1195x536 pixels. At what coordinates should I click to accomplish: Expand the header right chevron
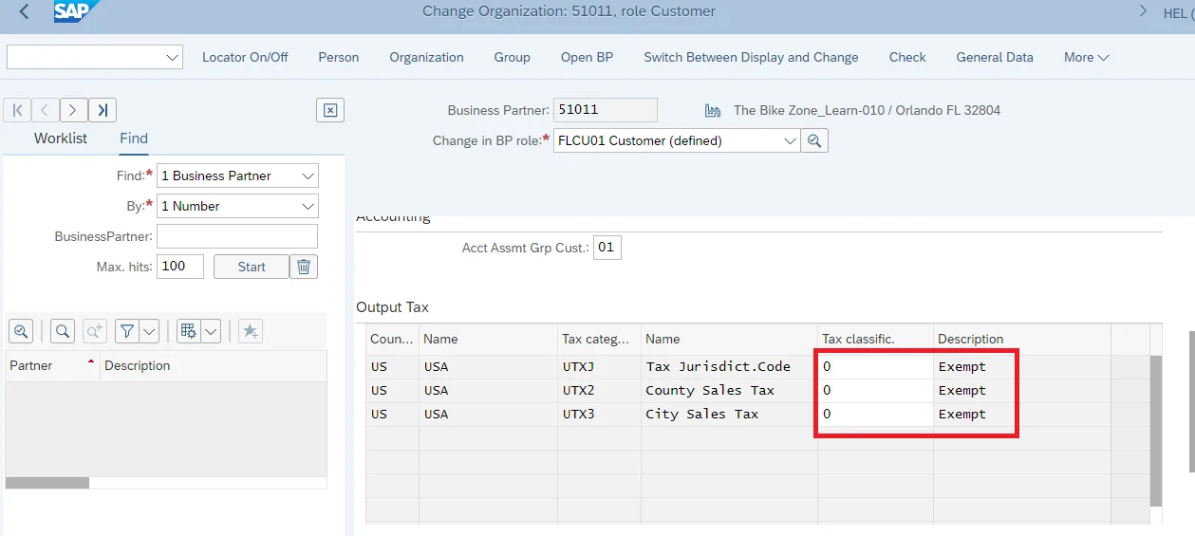click(1143, 11)
